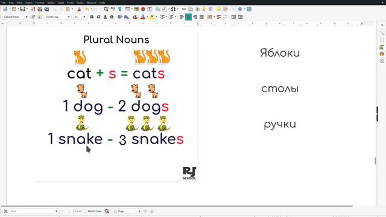Open the Edit menu
Viewport: 386px width, 217px height.
[x=11, y=2]
